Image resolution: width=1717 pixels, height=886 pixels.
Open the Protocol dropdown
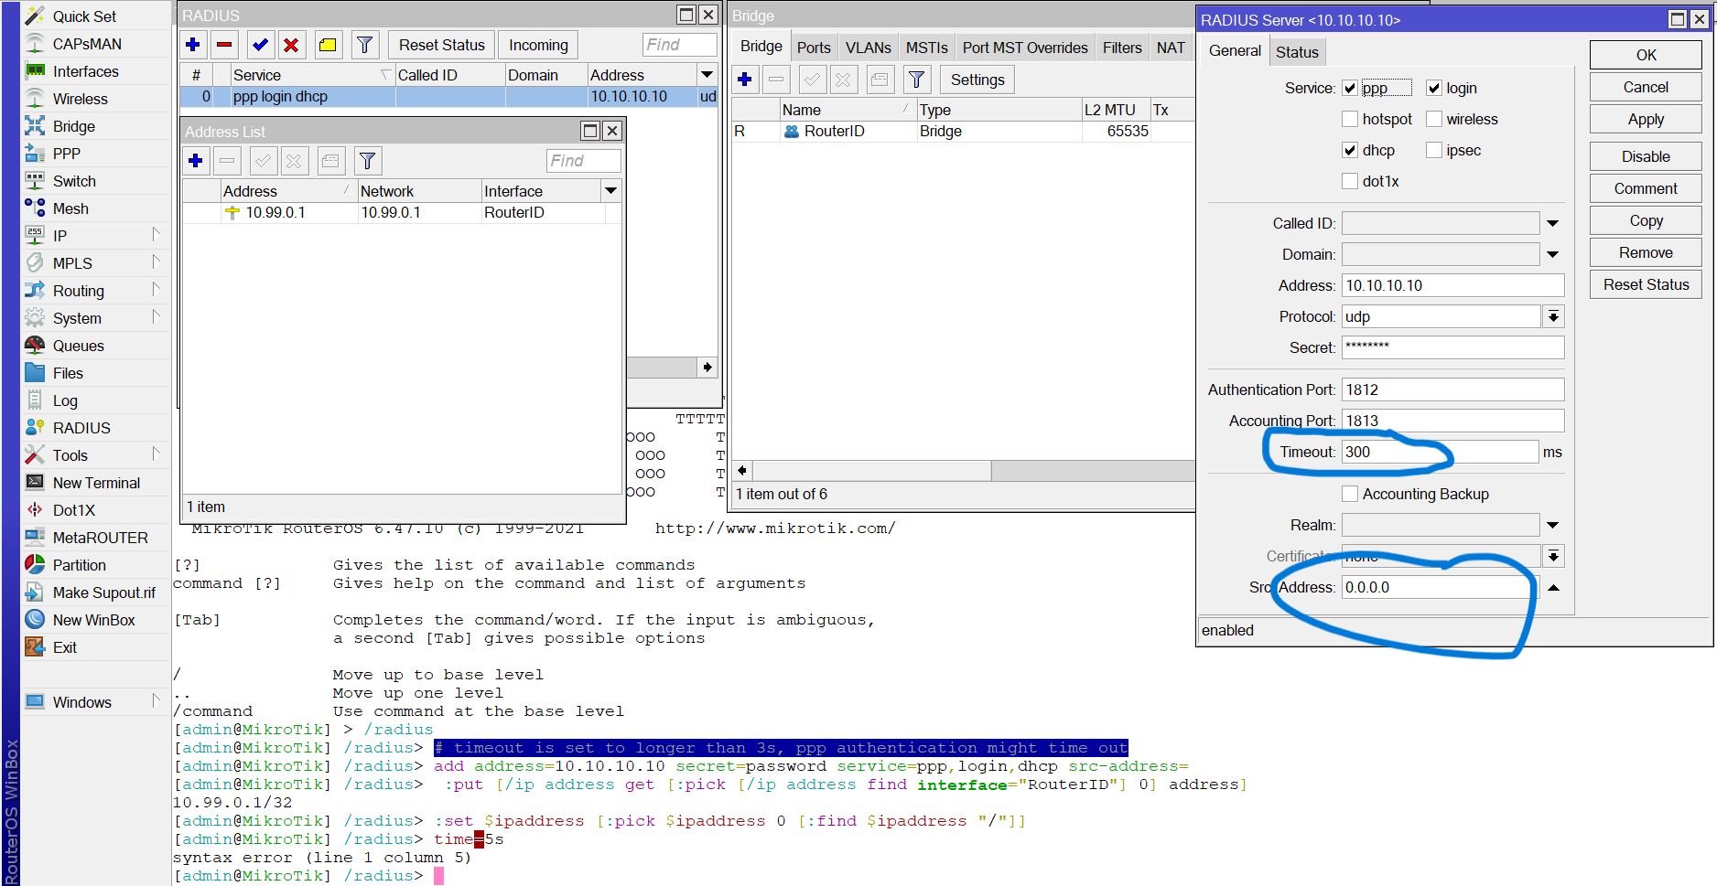[1553, 316]
